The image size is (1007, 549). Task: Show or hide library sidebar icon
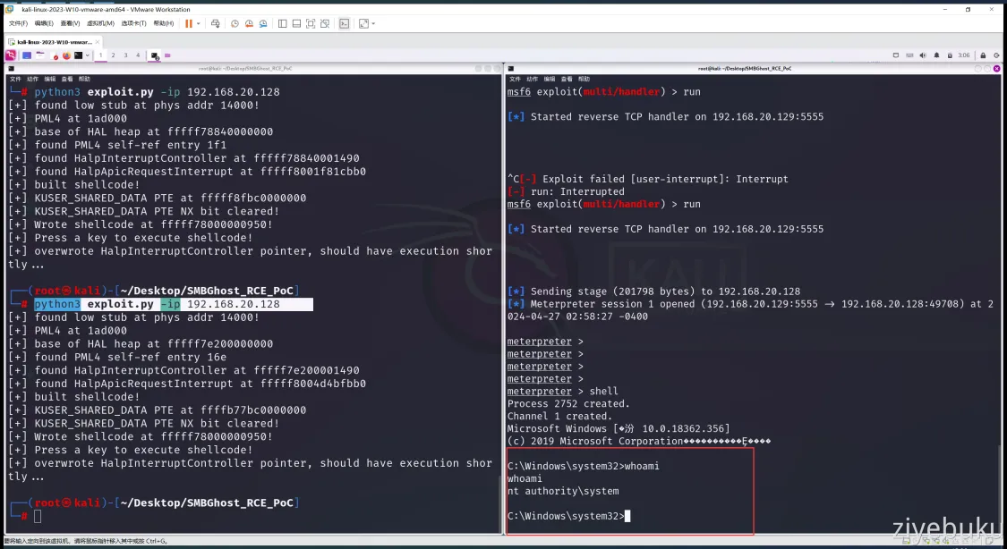[283, 24]
